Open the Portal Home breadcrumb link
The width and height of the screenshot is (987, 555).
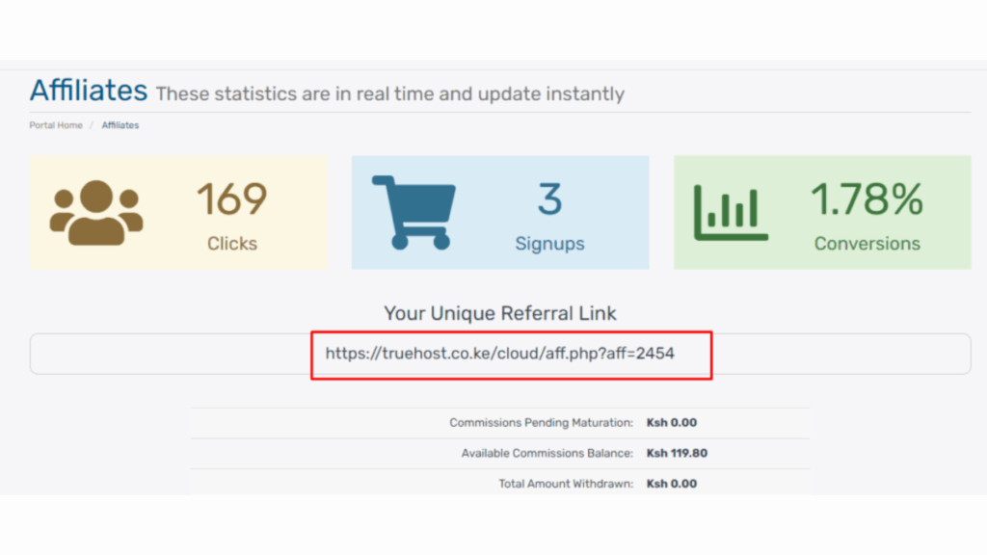pos(56,125)
